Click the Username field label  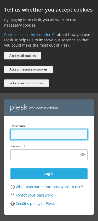[18, 126]
